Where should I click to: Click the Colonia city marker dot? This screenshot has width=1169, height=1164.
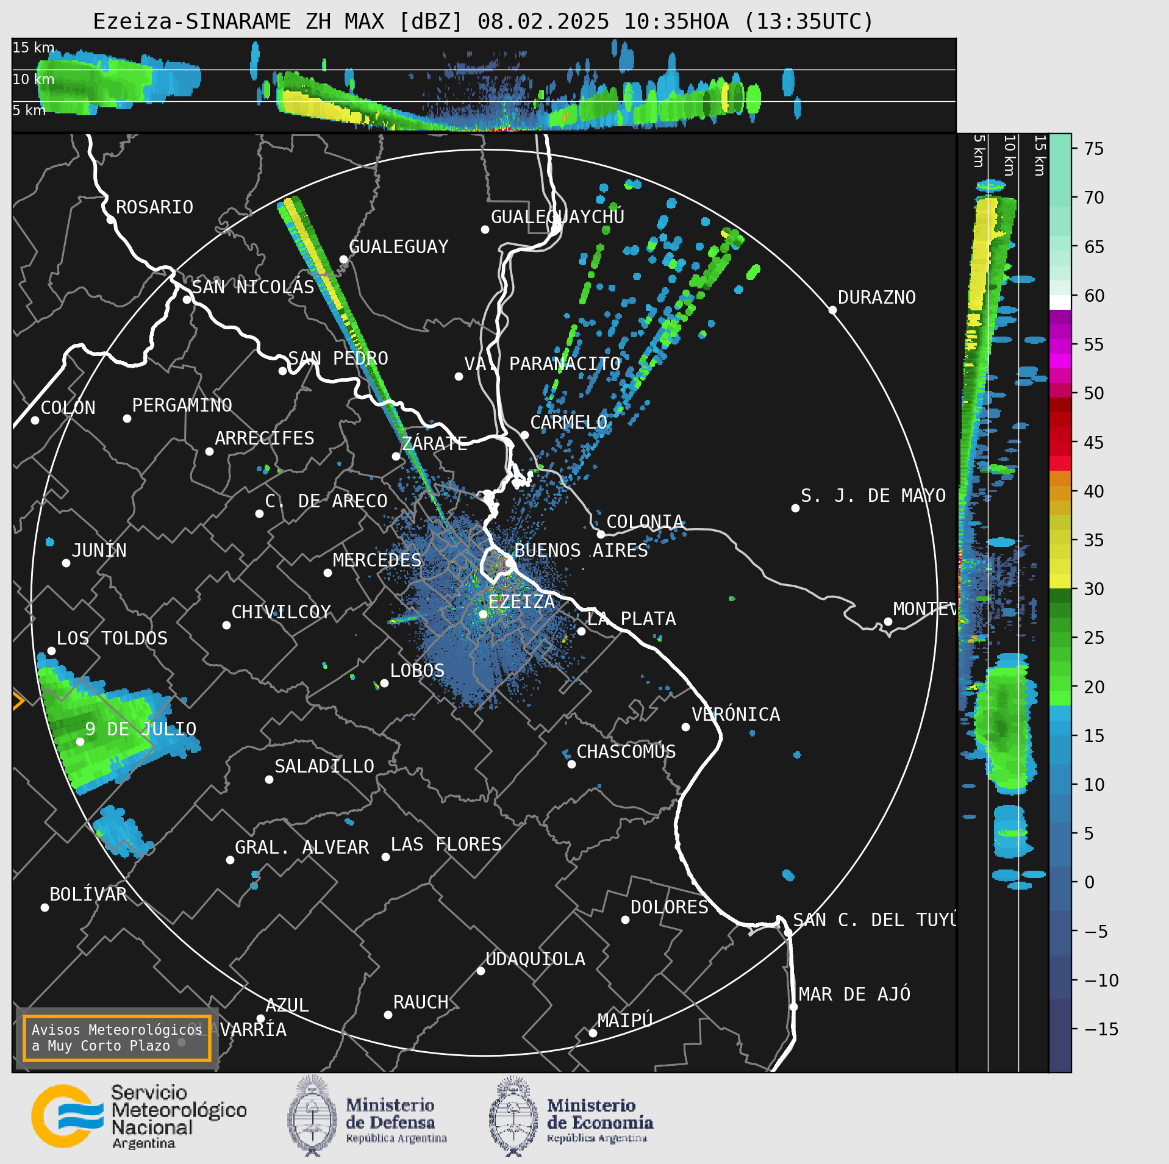tap(601, 534)
